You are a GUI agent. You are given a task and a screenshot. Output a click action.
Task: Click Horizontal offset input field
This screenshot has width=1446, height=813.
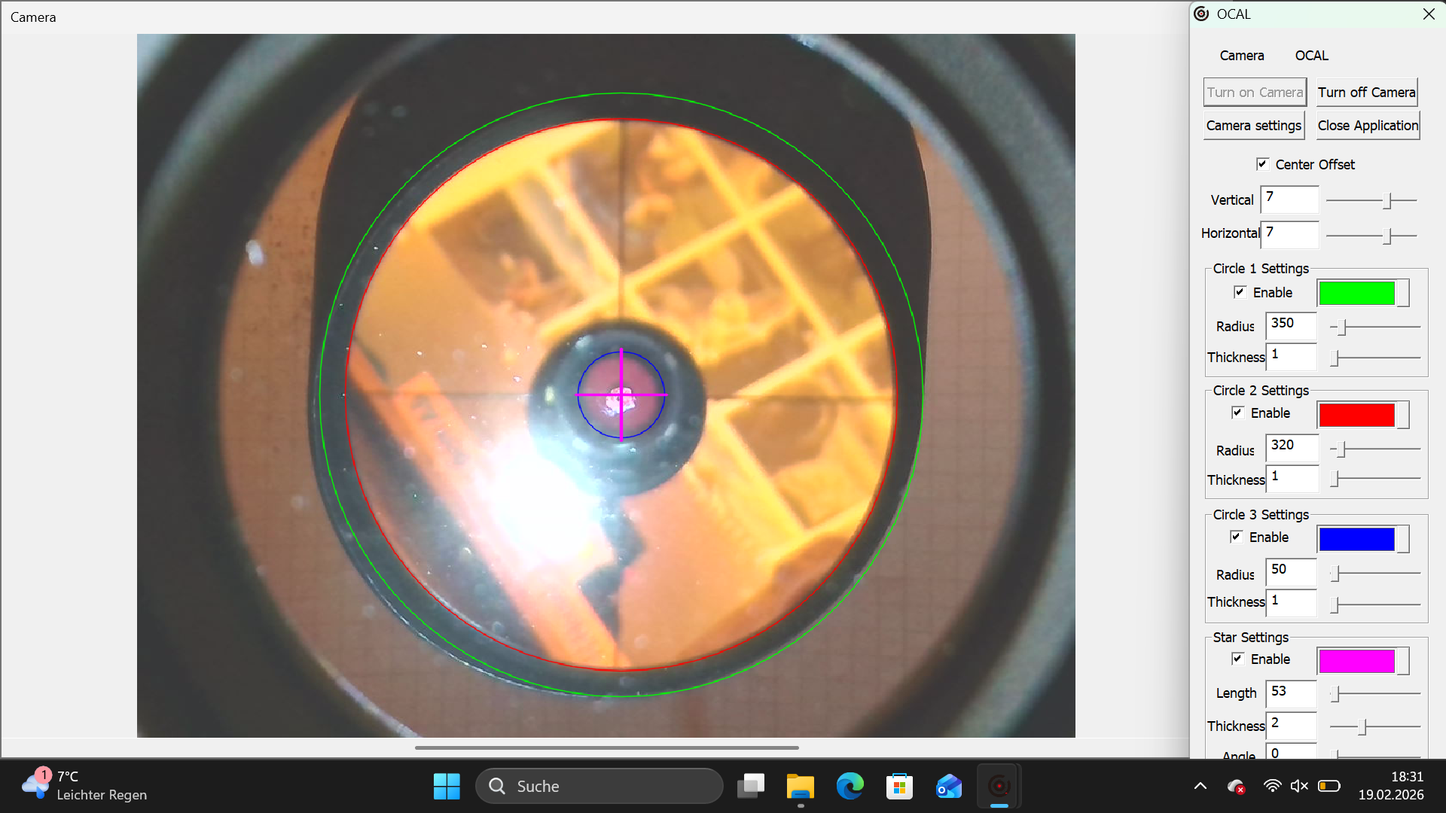(x=1290, y=234)
